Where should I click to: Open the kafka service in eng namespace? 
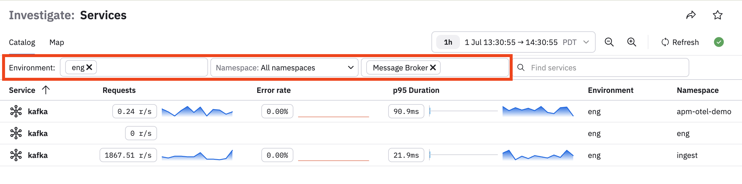click(38, 133)
